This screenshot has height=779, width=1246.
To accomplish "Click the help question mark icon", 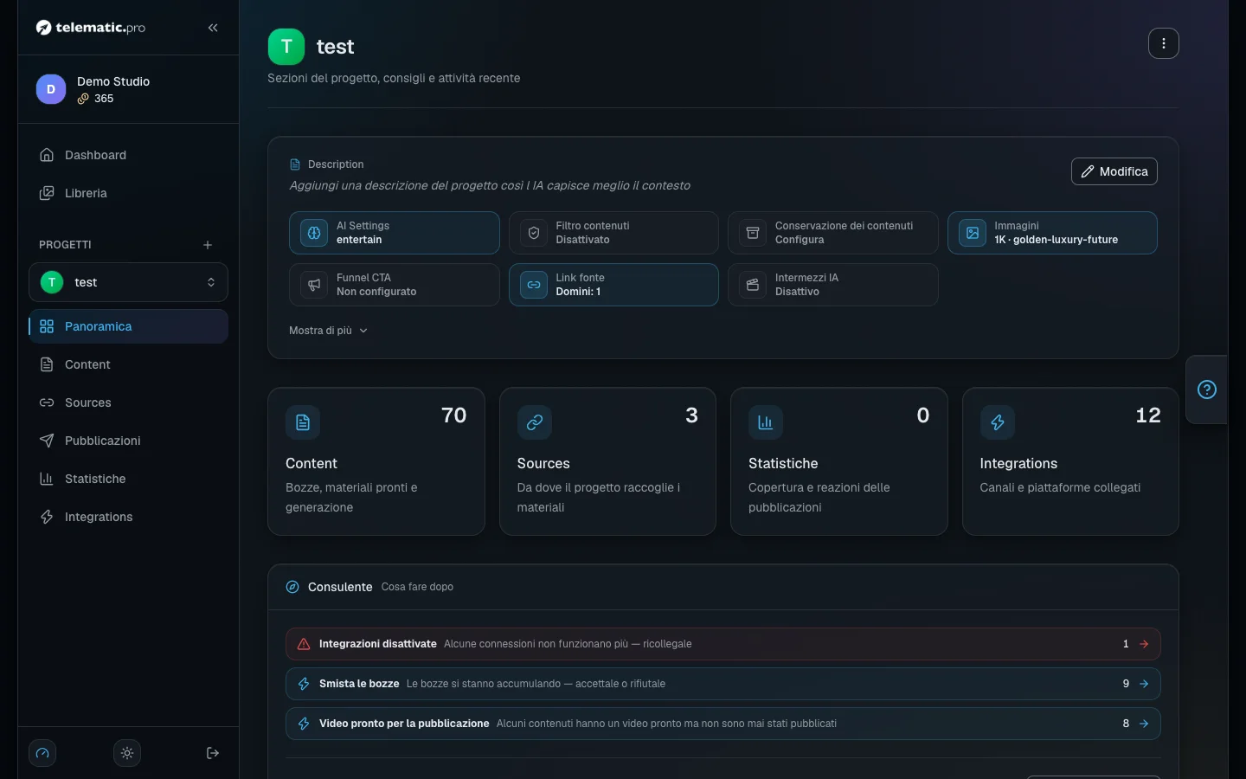I will click(x=1207, y=389).
